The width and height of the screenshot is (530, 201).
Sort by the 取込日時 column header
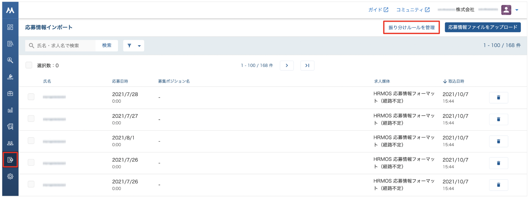(x=453, y=81)
